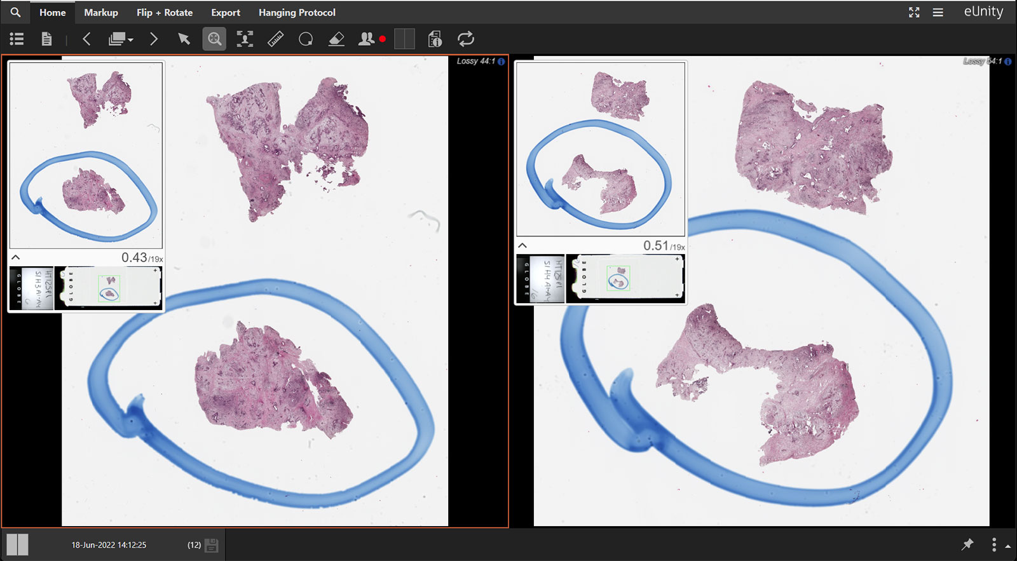1017x561 pixels.
Task: Select the ellipse ROI tool
Action: tap(306, 39)
